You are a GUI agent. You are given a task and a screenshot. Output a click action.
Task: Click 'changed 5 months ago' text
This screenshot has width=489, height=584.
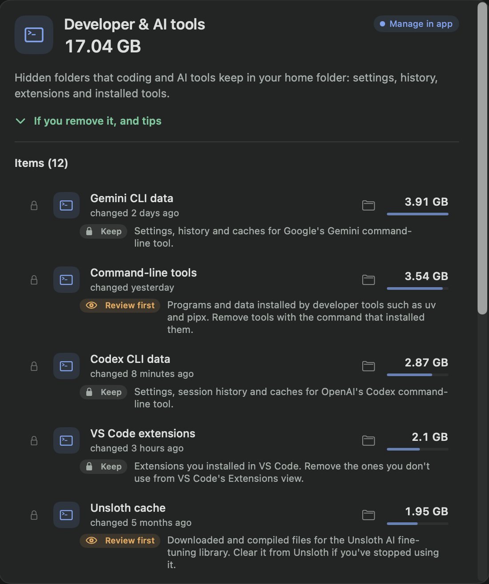point(140,523)
